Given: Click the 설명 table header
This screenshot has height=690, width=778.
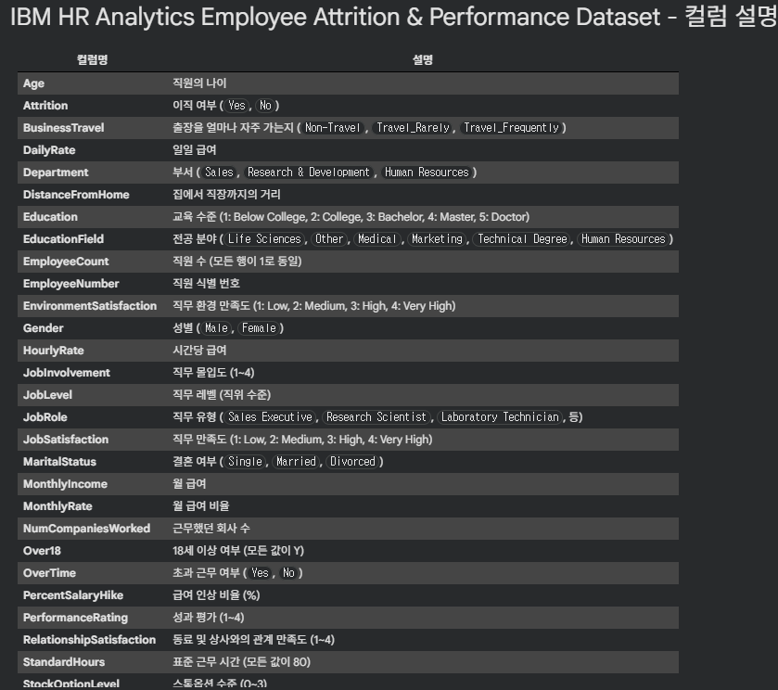Looking at the screenshot, I should click(x=423, y=60).
